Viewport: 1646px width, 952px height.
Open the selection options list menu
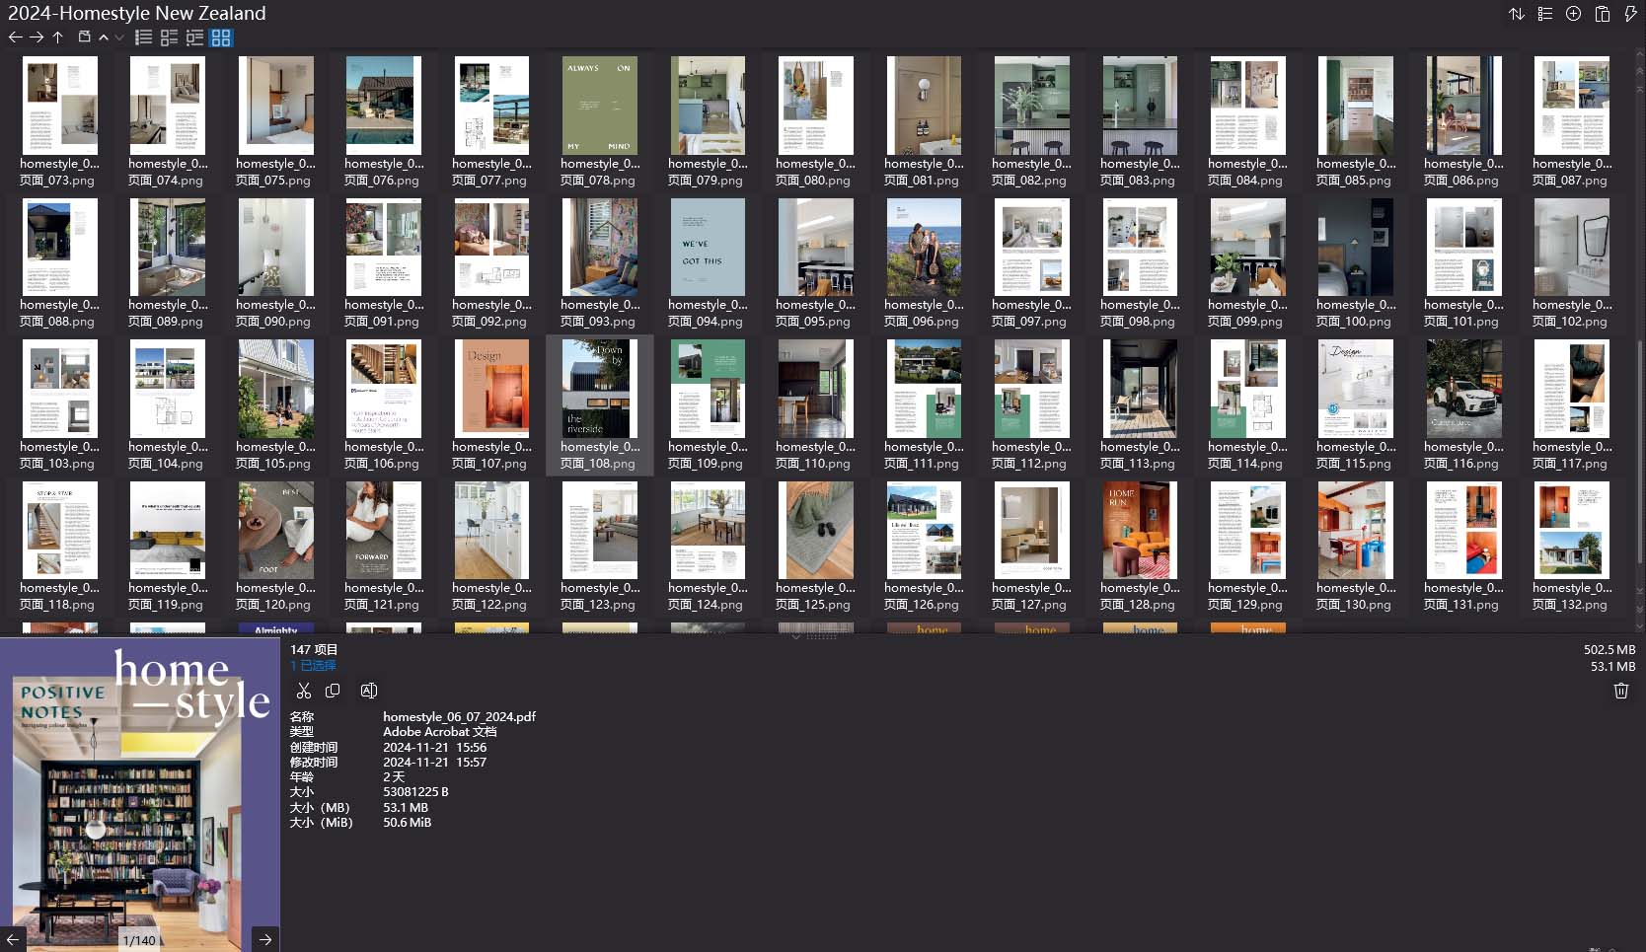(x=1545, y=14)
